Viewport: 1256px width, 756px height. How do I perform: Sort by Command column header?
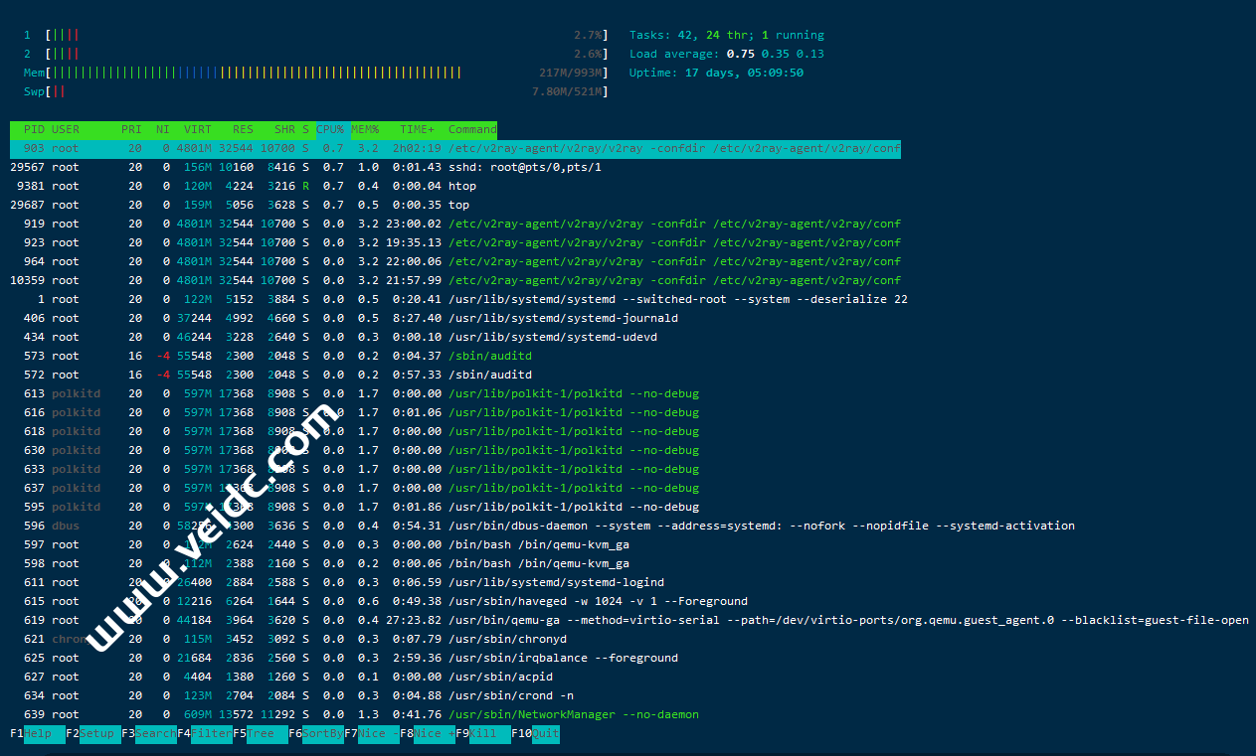coord(472,129)
